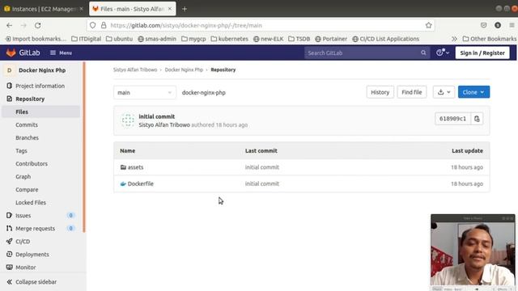
Task: Open the ubuntu bookmarks folder
Action: 119,39
